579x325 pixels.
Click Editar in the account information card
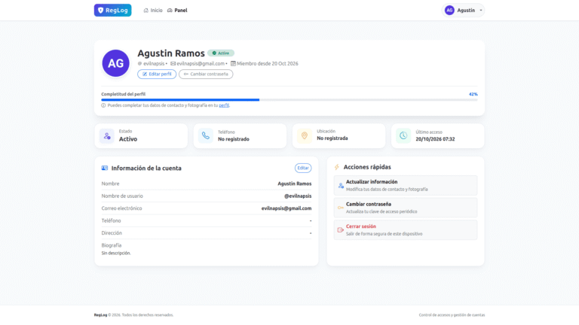click(303, 168)
